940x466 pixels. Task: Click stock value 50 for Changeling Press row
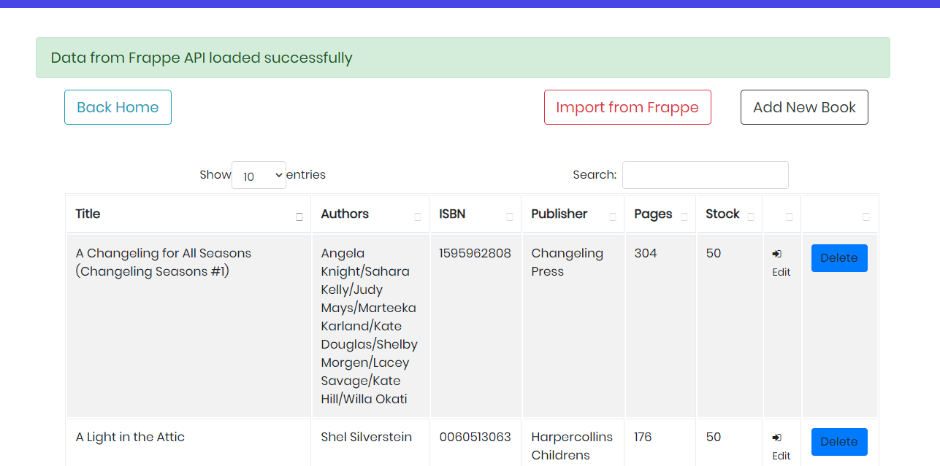pos(714,253)
